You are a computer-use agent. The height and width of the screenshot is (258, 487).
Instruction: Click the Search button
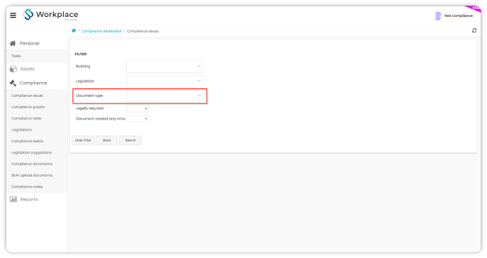(x=130, y=140)
